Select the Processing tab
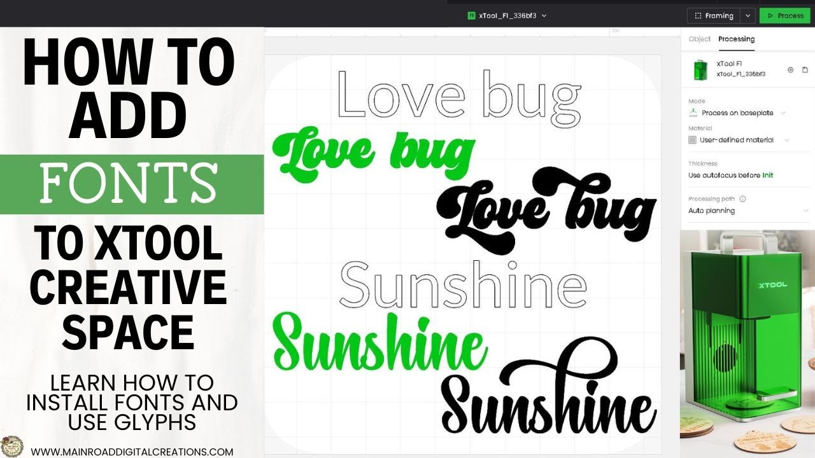This screenshot has height=458, width=815. (x=736, y=39)
